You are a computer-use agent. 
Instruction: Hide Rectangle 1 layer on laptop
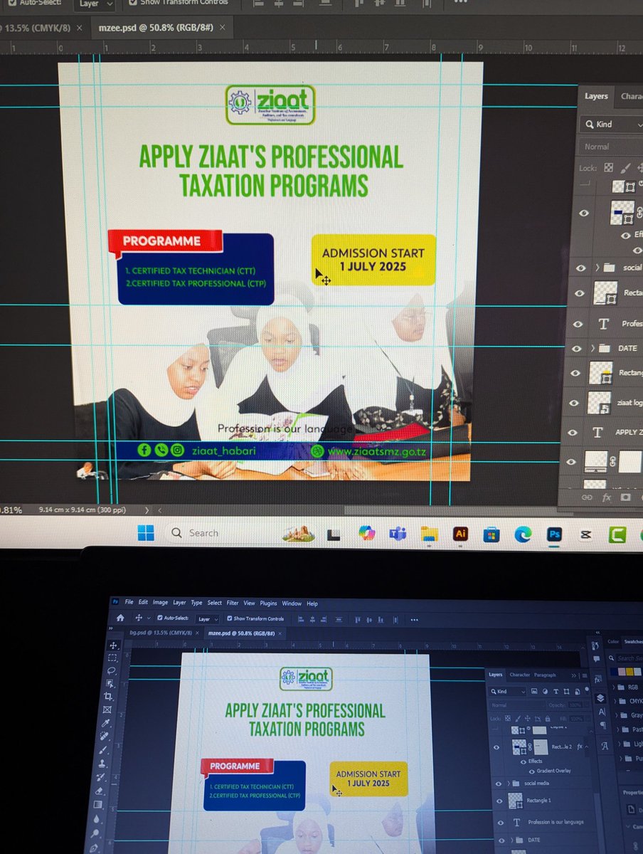point(499,801)
